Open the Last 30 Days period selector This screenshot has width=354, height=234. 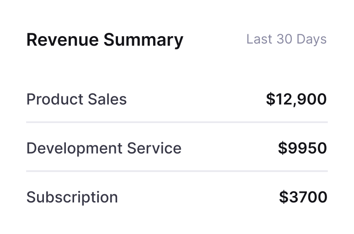286,39
